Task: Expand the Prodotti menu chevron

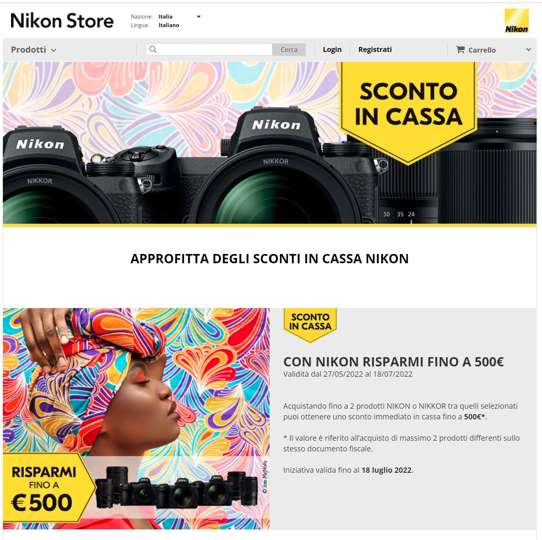Action: (54, 50)
